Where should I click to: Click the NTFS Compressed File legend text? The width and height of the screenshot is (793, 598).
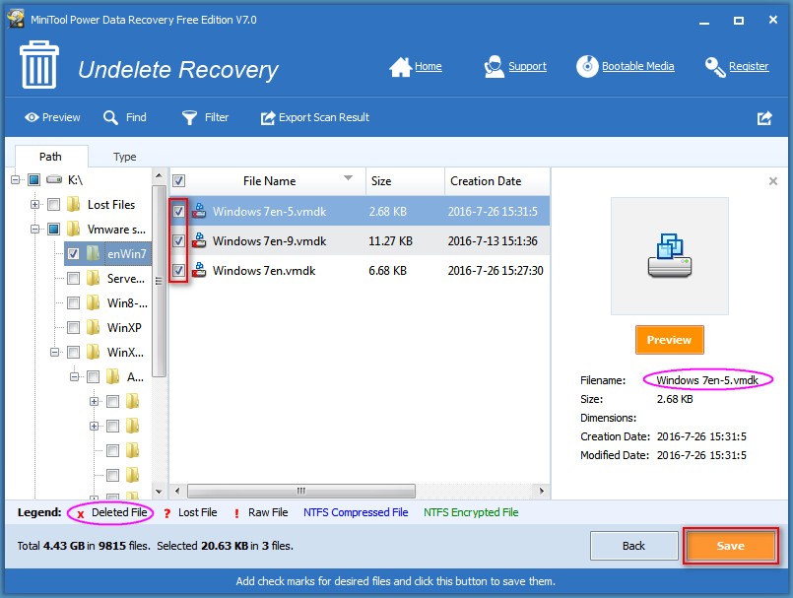pos(356,512)
